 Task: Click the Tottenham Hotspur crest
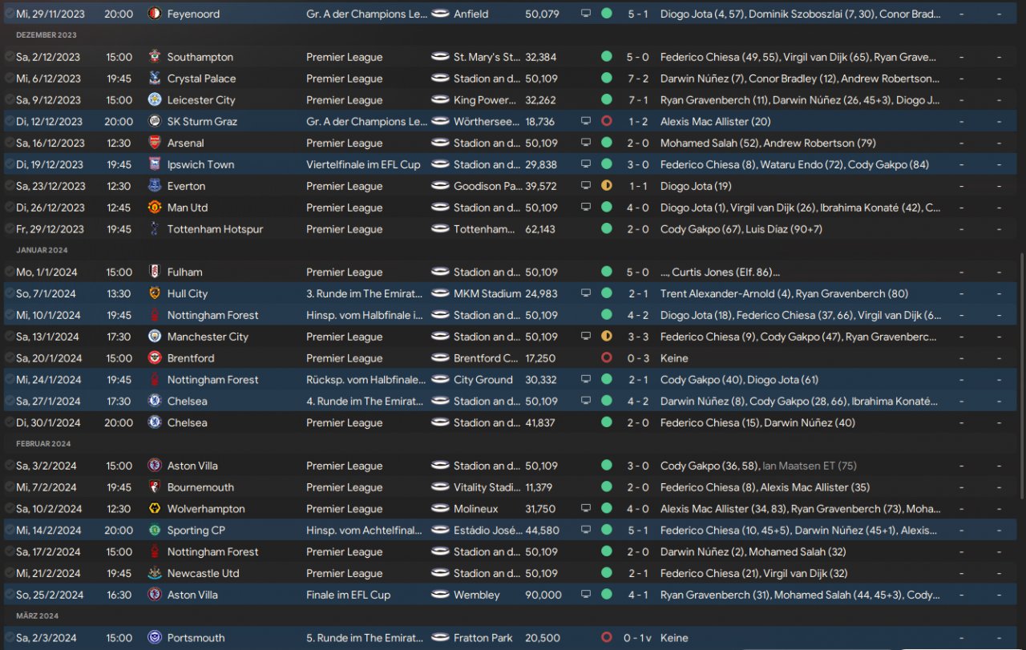tap(155, 229)
